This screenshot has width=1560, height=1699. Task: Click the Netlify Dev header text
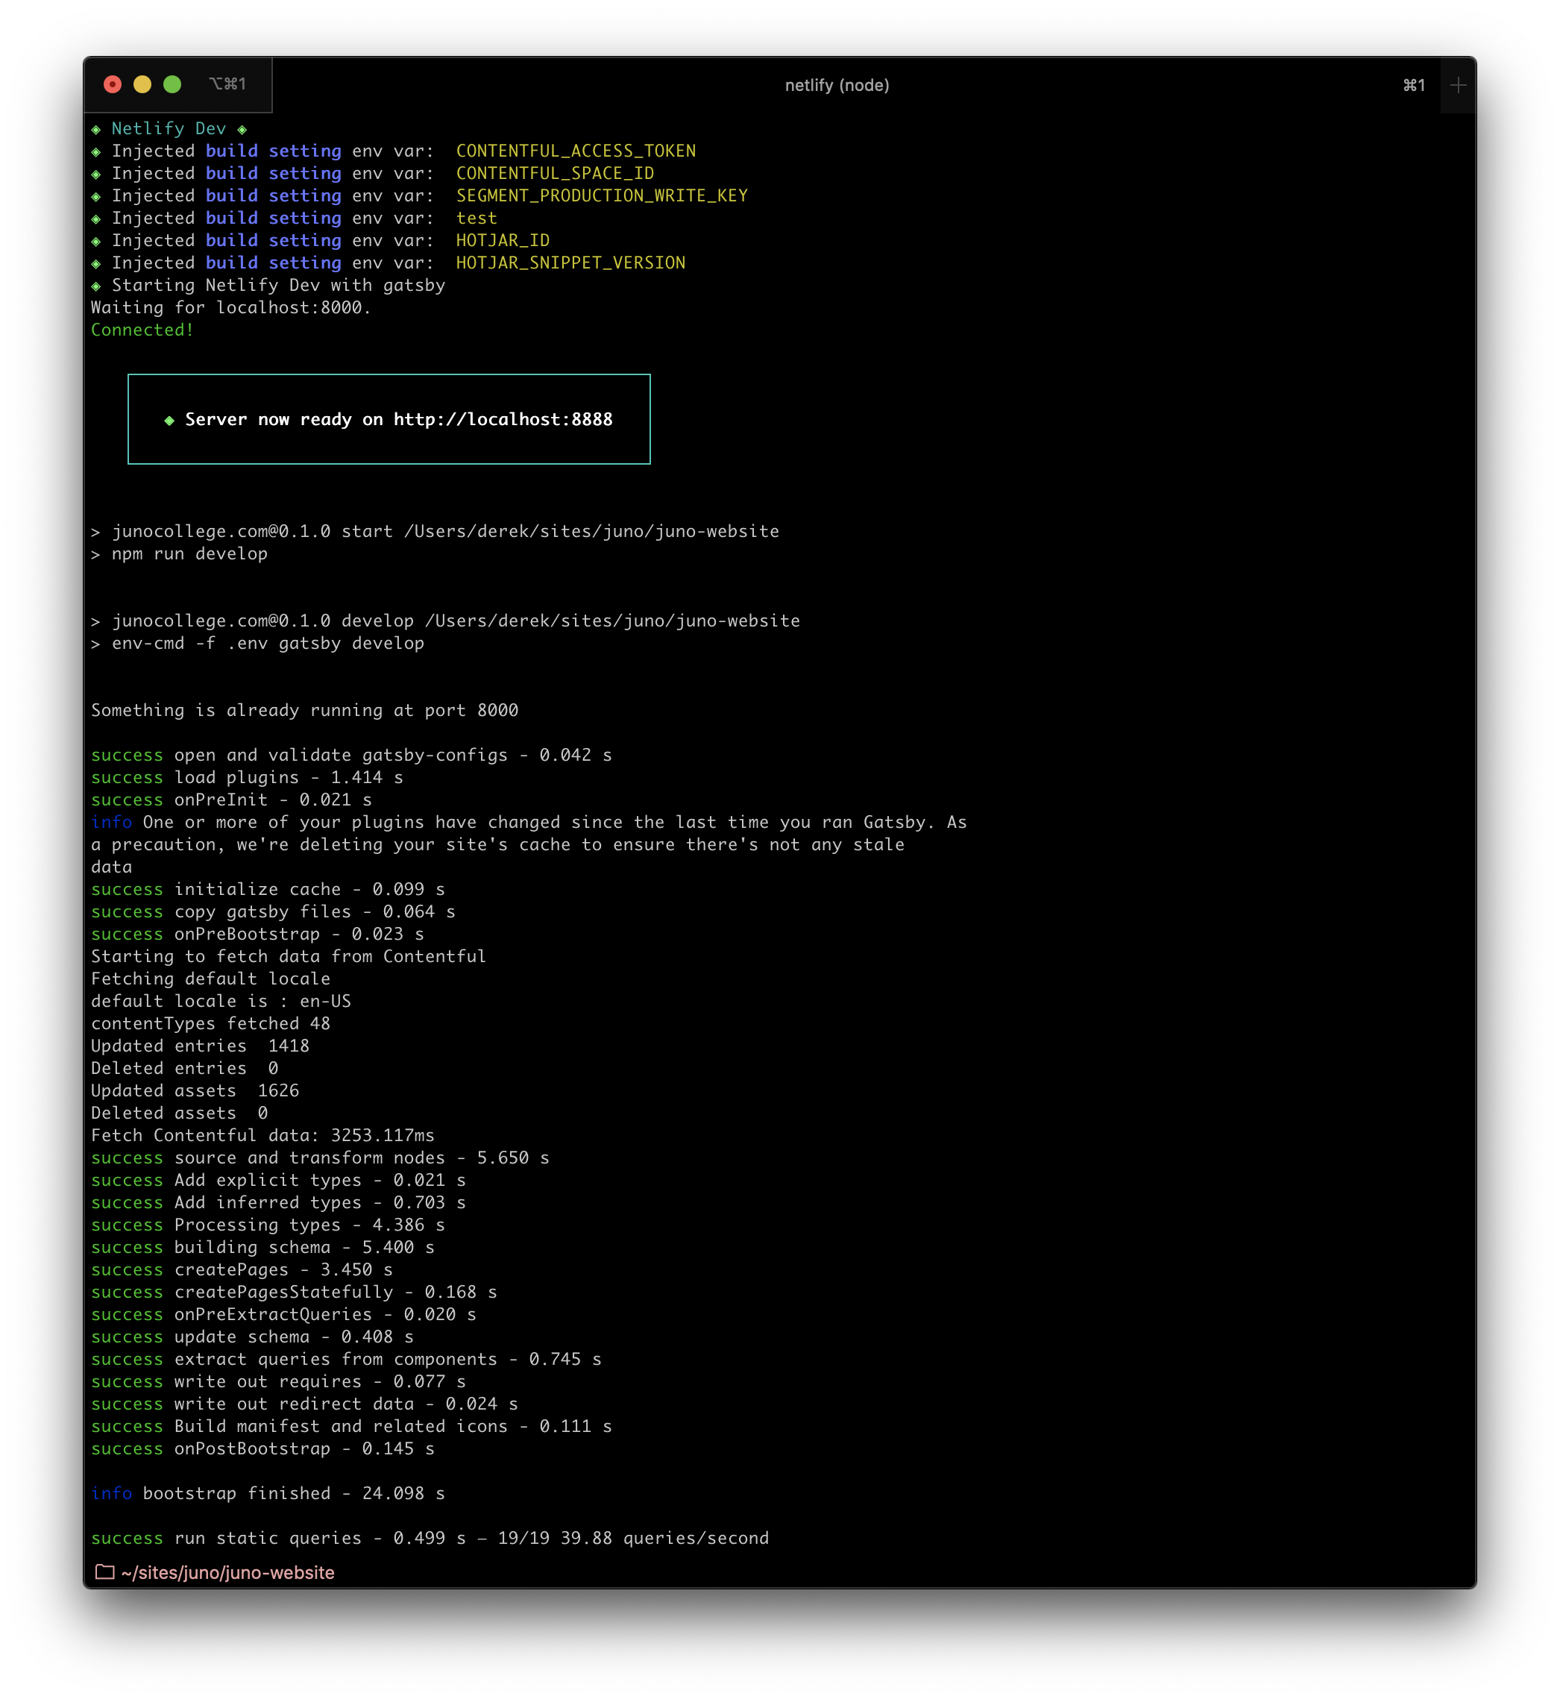coord(169,128)
